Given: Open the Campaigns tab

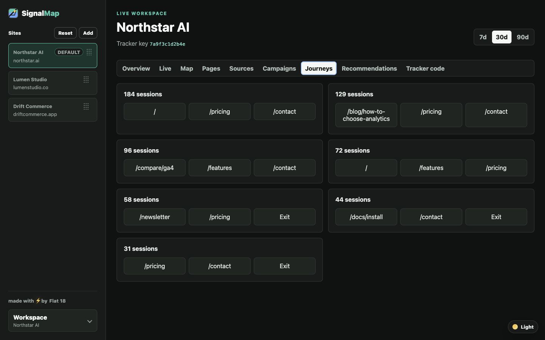Looking at the screenshot, I should pyautogui.click(x=279, y=68).
